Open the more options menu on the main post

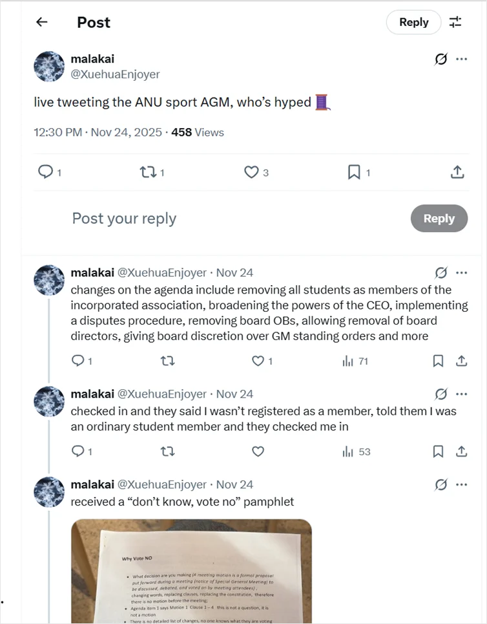coord(462,59)
